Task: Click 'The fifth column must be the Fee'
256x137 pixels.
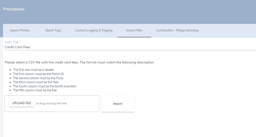Action: [x=35, y=90]
